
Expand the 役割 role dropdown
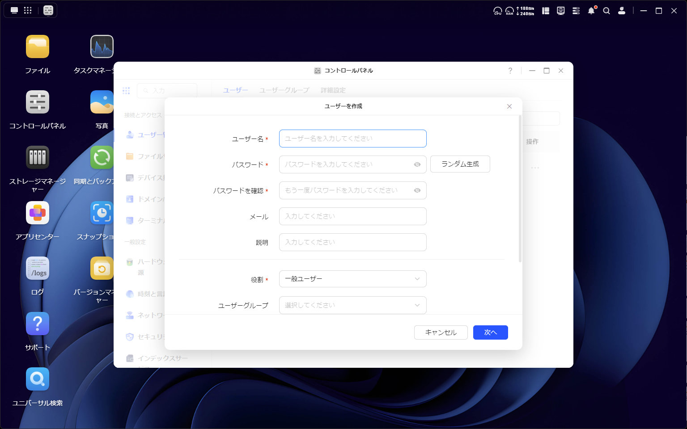tap(352, 279)
